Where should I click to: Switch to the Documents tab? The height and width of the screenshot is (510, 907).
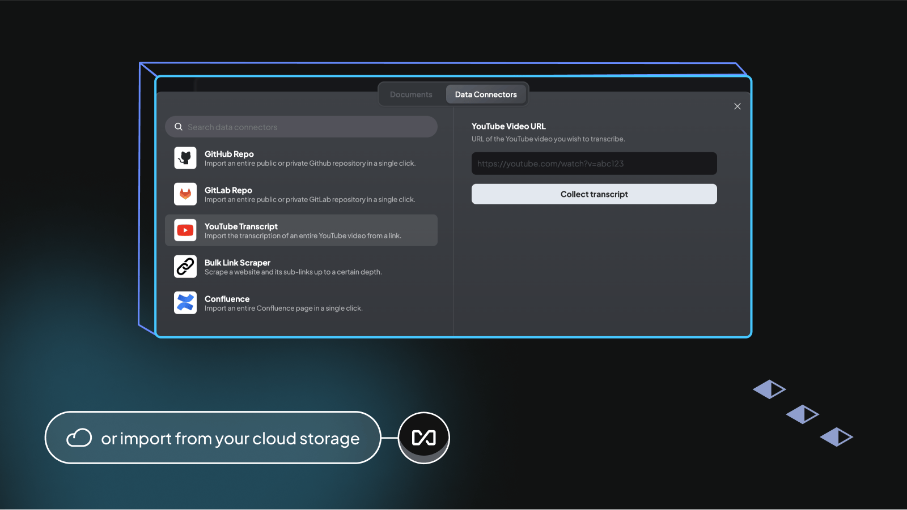click(411, 95)
